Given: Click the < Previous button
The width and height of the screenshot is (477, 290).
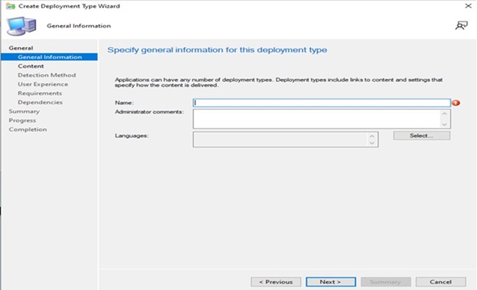Looking at the screenshot, I should [x=276, y=282].
